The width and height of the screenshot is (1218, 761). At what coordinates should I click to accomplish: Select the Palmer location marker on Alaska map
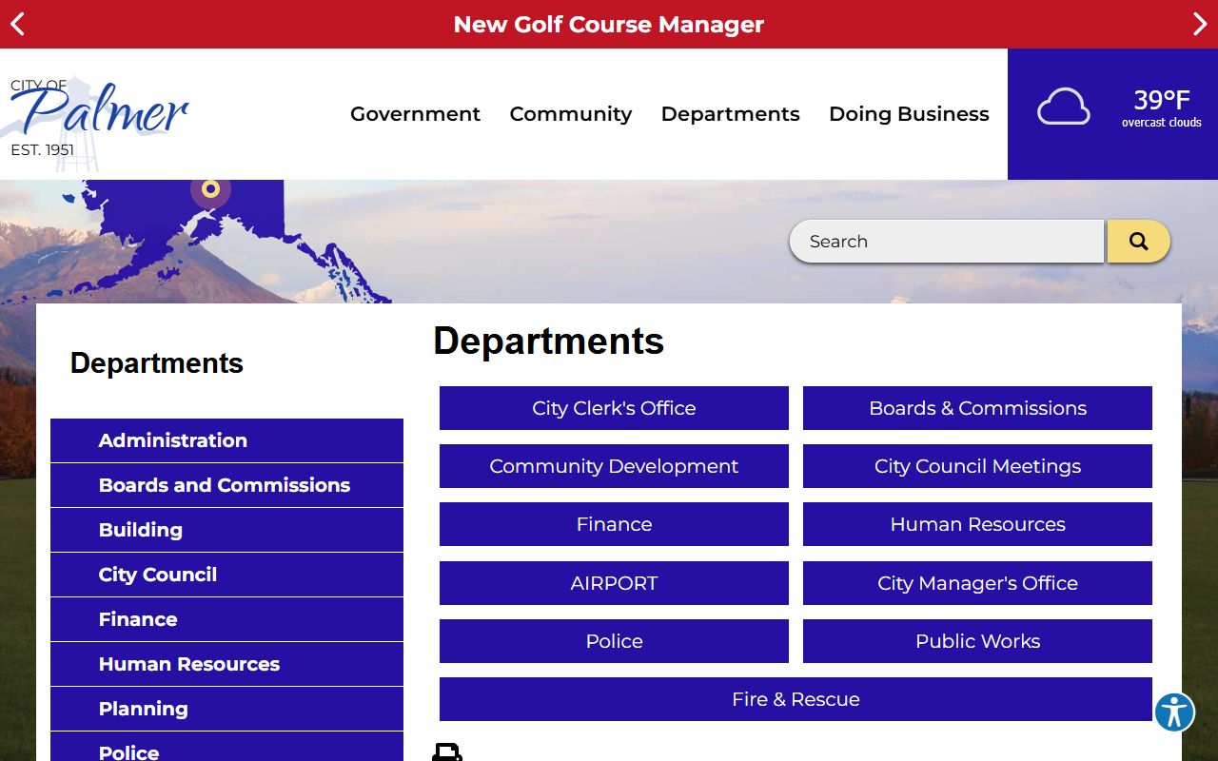click(211, 188)
